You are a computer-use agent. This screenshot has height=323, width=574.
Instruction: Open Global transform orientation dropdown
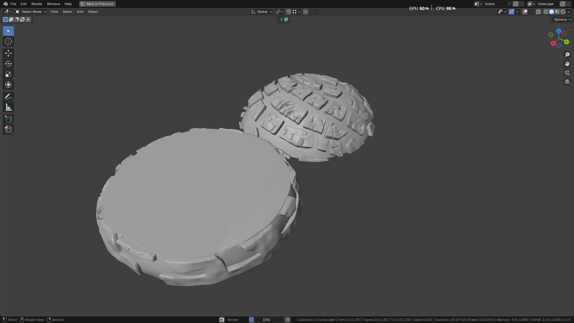[261, 12]
